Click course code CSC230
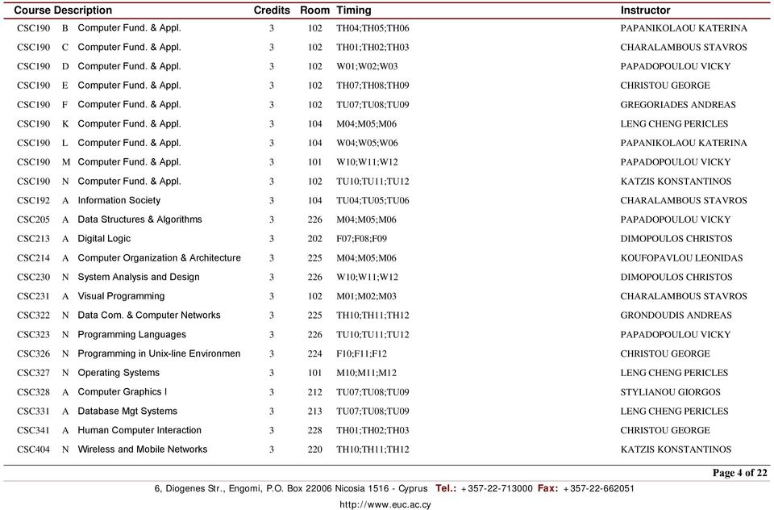 coord(34,278)
